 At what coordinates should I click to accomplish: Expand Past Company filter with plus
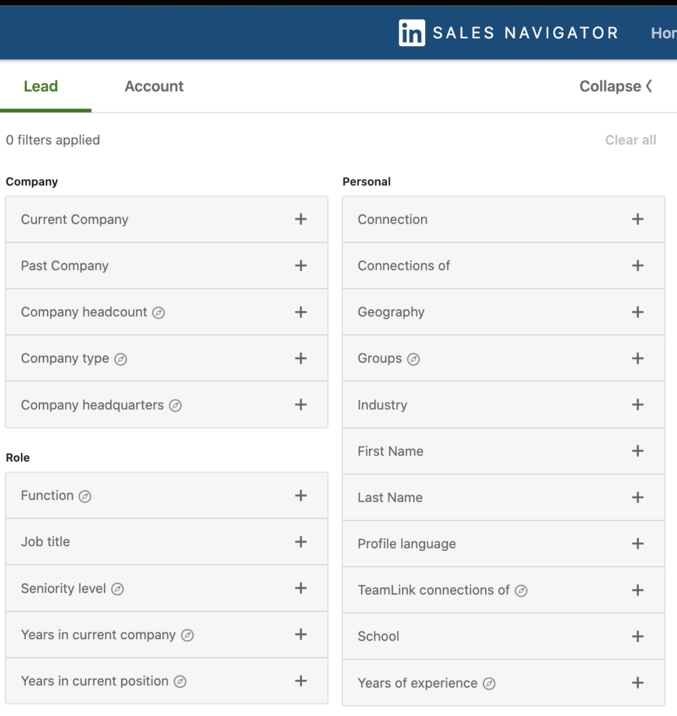301,265
